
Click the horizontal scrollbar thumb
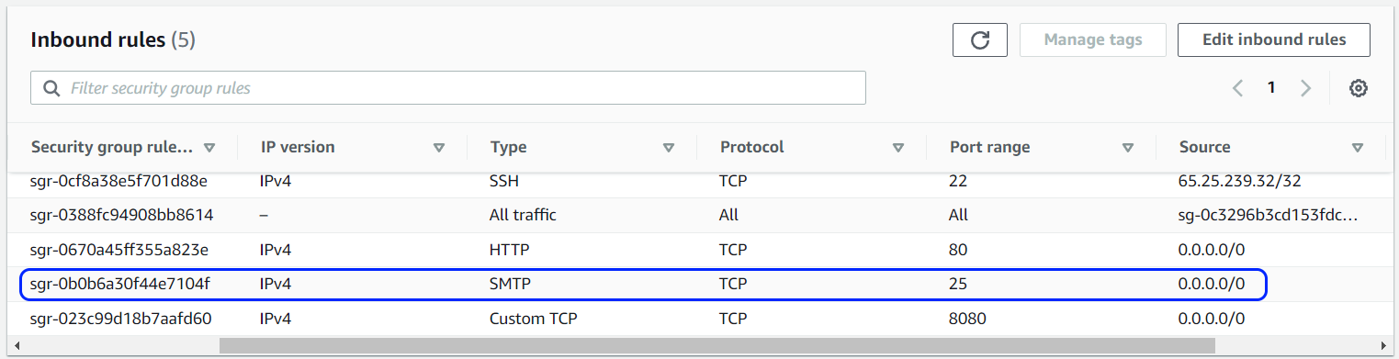716,346
